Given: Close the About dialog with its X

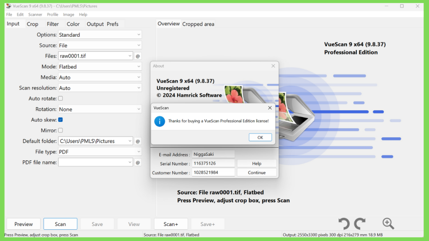Looking at the screenshot, I should click(273, 66).
